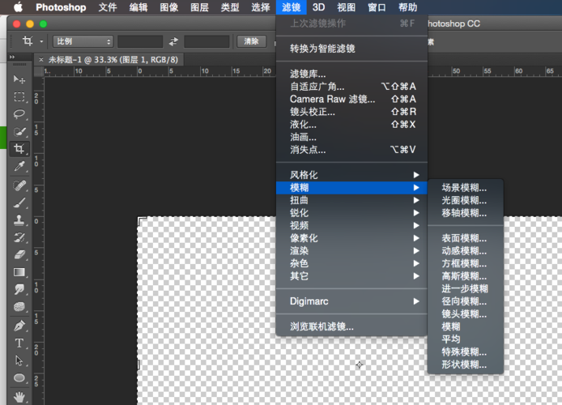Click the 滤镜 menu
This screenshot has height=405, width=562.
point(291,7)
